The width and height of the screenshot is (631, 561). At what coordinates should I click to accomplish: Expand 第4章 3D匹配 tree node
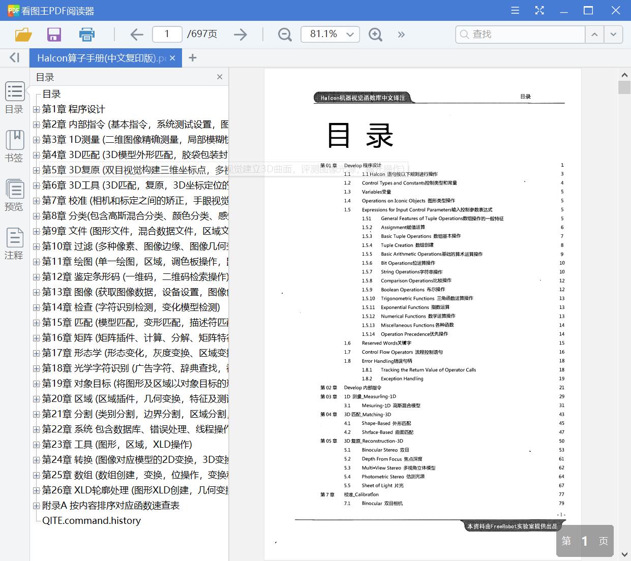36,155
